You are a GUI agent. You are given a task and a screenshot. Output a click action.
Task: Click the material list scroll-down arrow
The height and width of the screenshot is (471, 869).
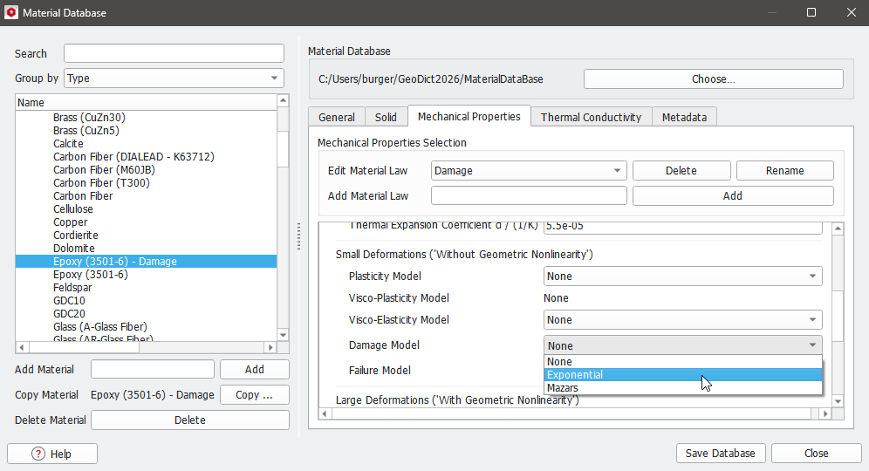click(283, 335)
